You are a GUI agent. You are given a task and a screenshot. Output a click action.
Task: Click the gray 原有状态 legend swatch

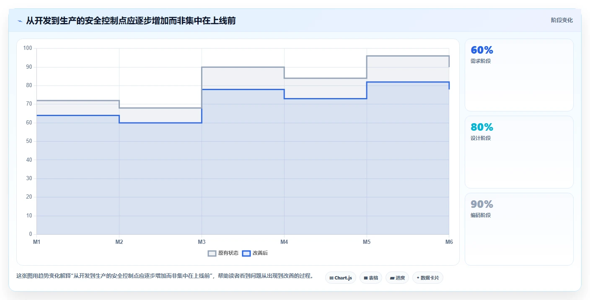point(212,253)
